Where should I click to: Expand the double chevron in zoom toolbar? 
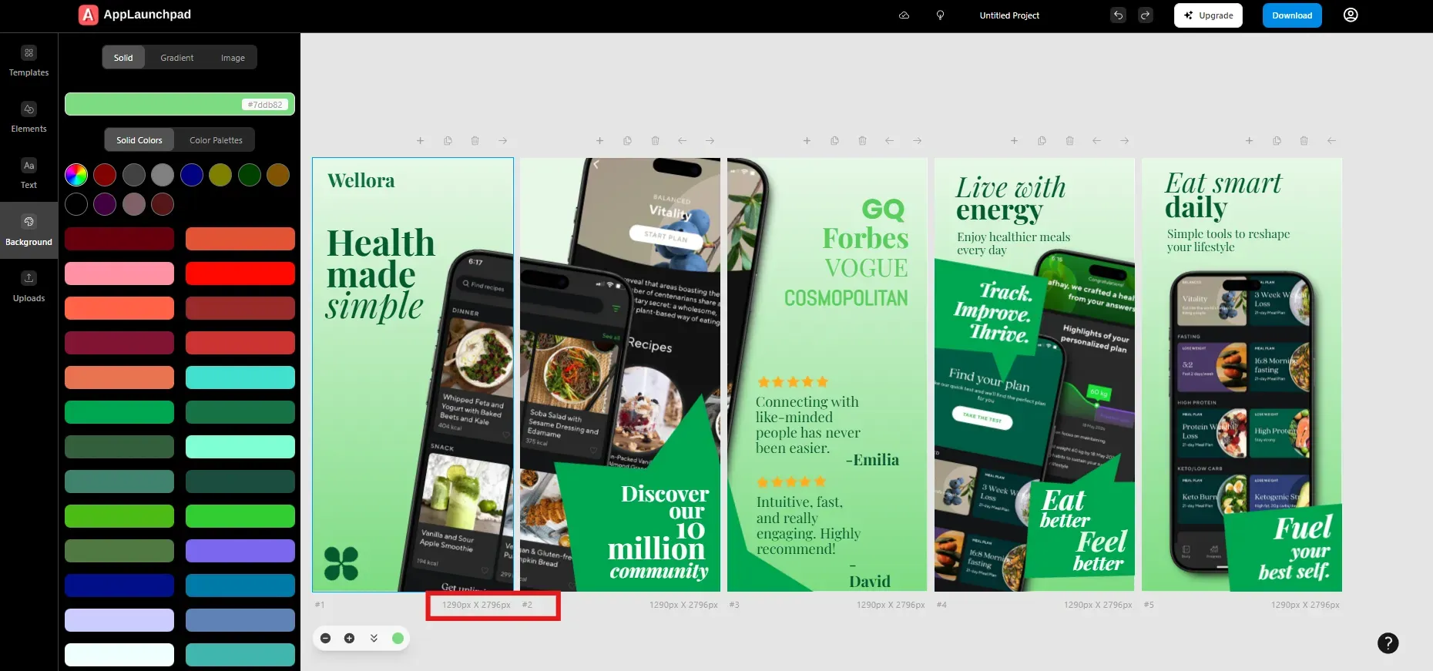coord(374,639)
